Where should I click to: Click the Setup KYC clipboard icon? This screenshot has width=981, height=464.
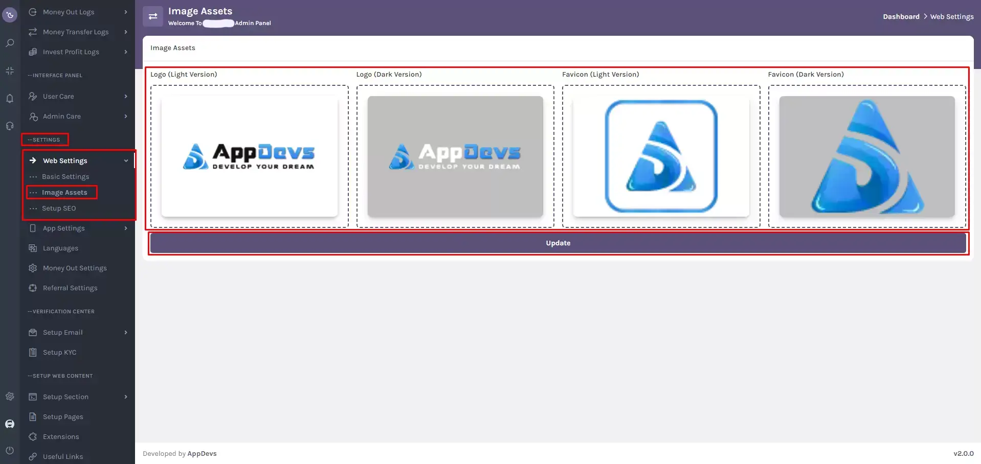33,352
